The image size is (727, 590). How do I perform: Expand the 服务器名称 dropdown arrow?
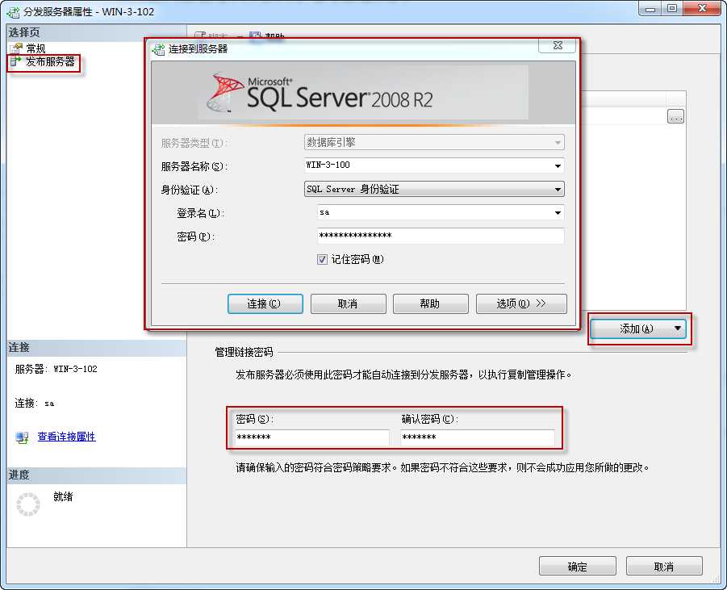558,165
